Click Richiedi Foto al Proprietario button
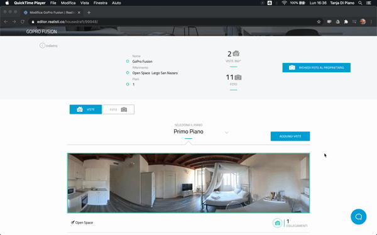This screenshot has height=235, width=377. point(317,68)
